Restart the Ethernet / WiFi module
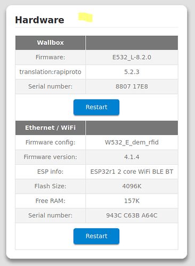 96,236
